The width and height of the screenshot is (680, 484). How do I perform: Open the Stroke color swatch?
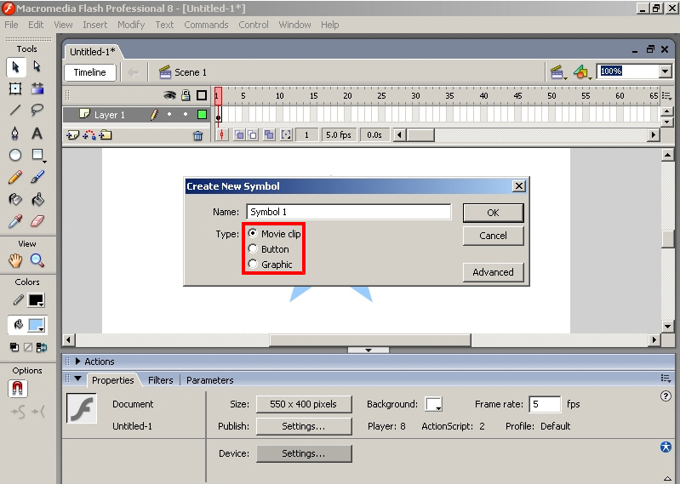36,300
